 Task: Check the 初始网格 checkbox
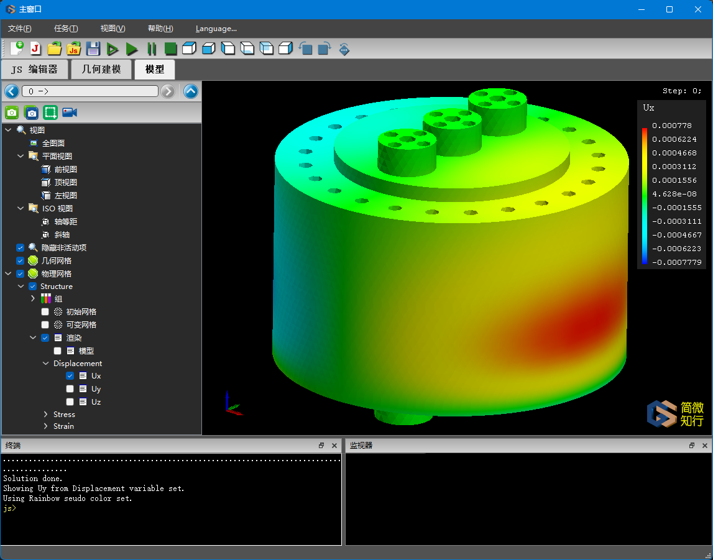click(x=45, y=312)
